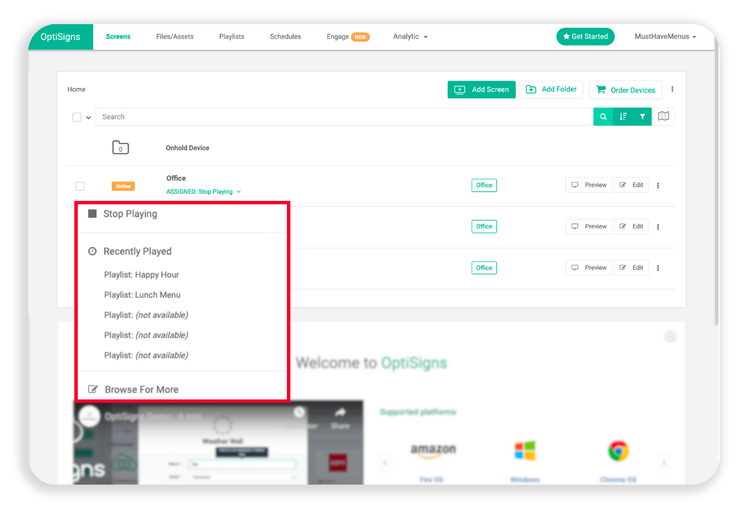Click Edit in the second screen row
749x518 pixels.
631,226
